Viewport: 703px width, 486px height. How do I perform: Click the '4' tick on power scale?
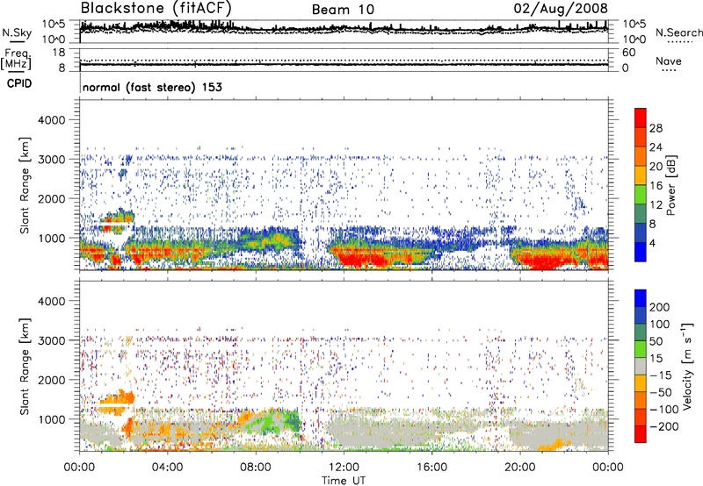click(x=652, y=243)
